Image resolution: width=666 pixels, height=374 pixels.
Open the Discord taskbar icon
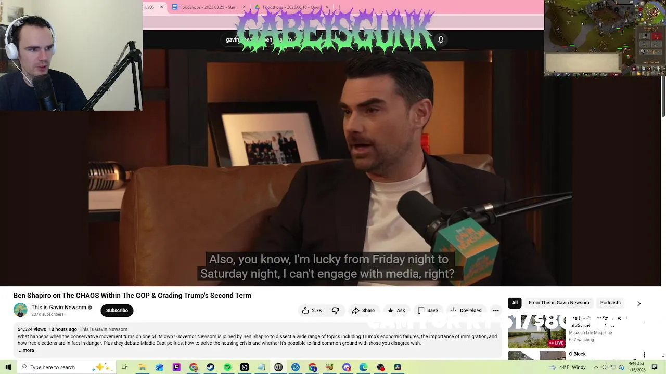tap(347, 367)
